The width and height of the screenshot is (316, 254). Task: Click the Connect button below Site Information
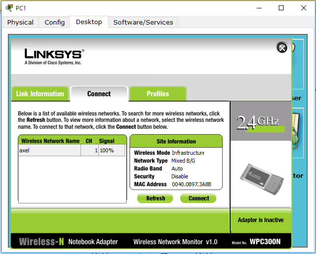198,198
